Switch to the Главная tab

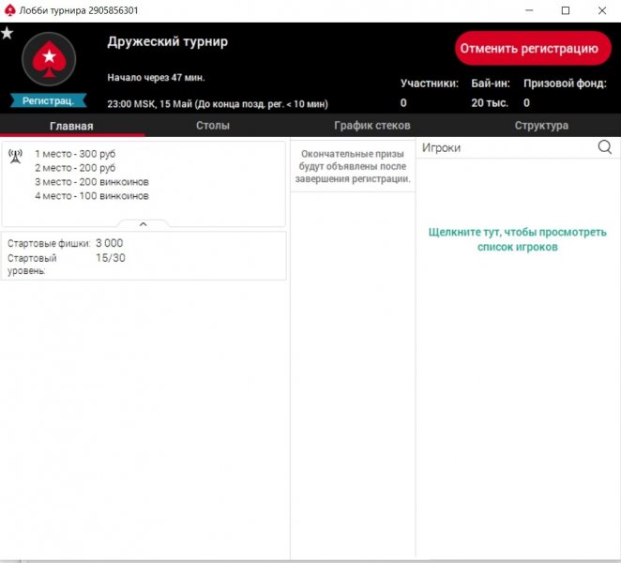71,126
